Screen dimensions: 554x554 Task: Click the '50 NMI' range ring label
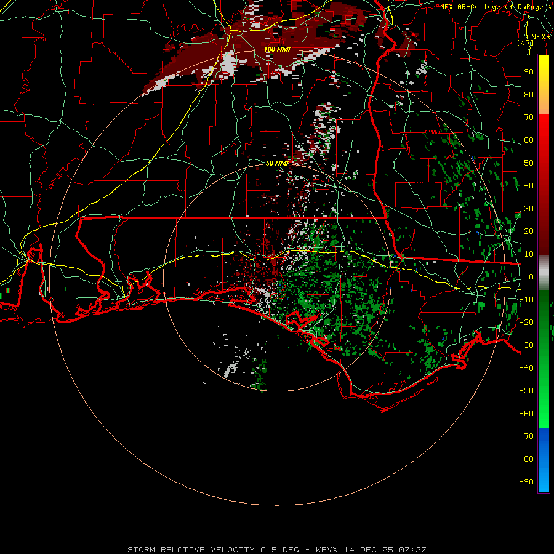pos(278,163)
